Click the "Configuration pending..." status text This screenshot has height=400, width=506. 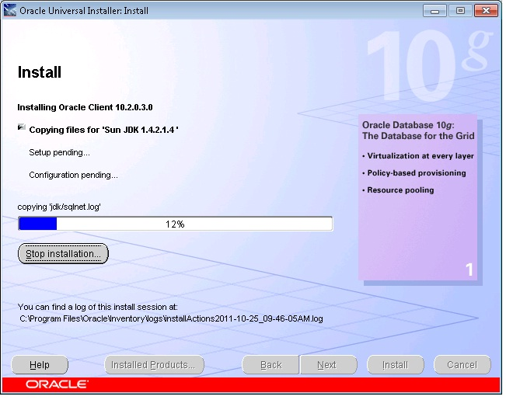pyautogui.click(x=73, y=175)
